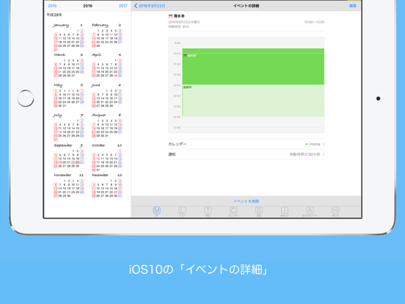Click the 平成28年 era label
Viewport: 405px width, 304px height.
[x=54, y=15]
